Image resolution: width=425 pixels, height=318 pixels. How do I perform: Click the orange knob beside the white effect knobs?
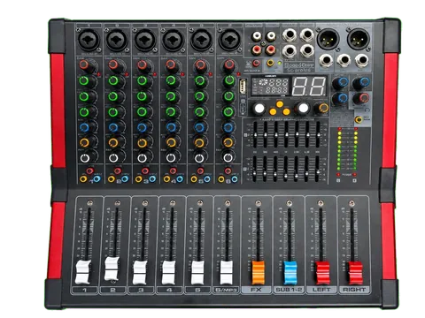(323, 108)
